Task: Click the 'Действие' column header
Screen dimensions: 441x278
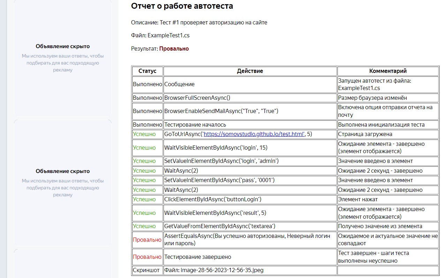Action: pyautogui.click(x=250, y=71)
